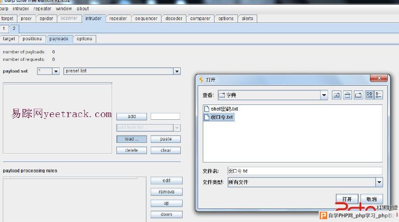
Task: Select intruder attack tab 1
Action: (4, 29)
